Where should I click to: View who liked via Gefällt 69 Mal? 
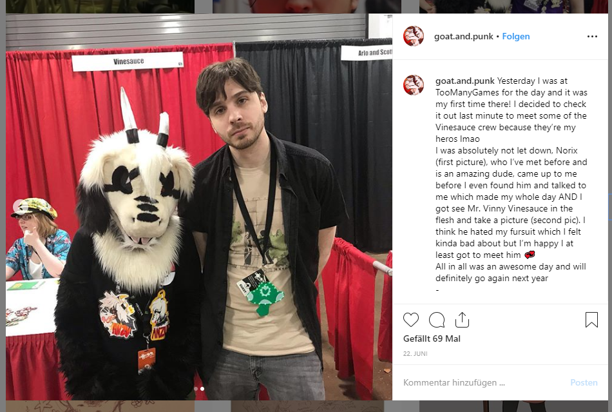(x=432, y=338)
